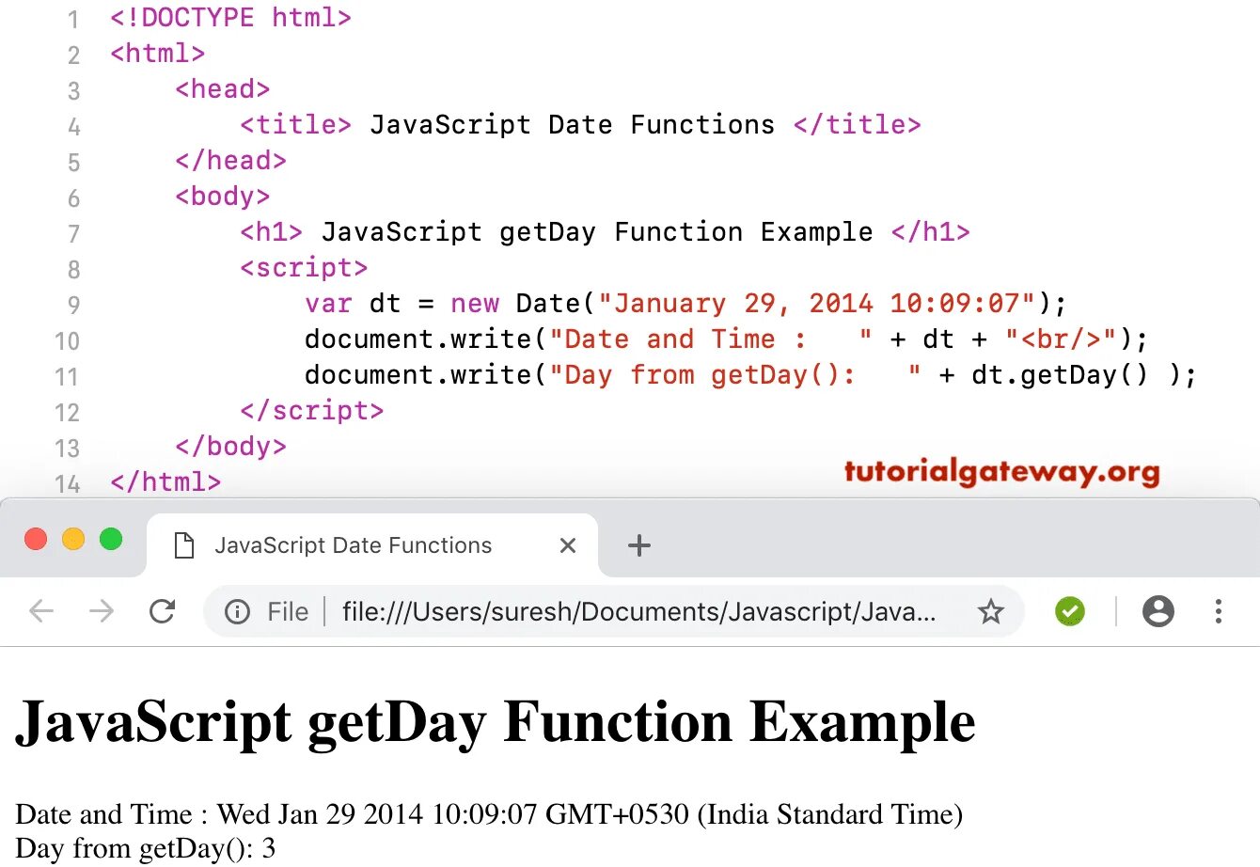The width and height of the screenshot is (1260, 867).
Task: Click the '<h1> JavaScript getDay Function Example' code line
Action: tap(605, 232)
